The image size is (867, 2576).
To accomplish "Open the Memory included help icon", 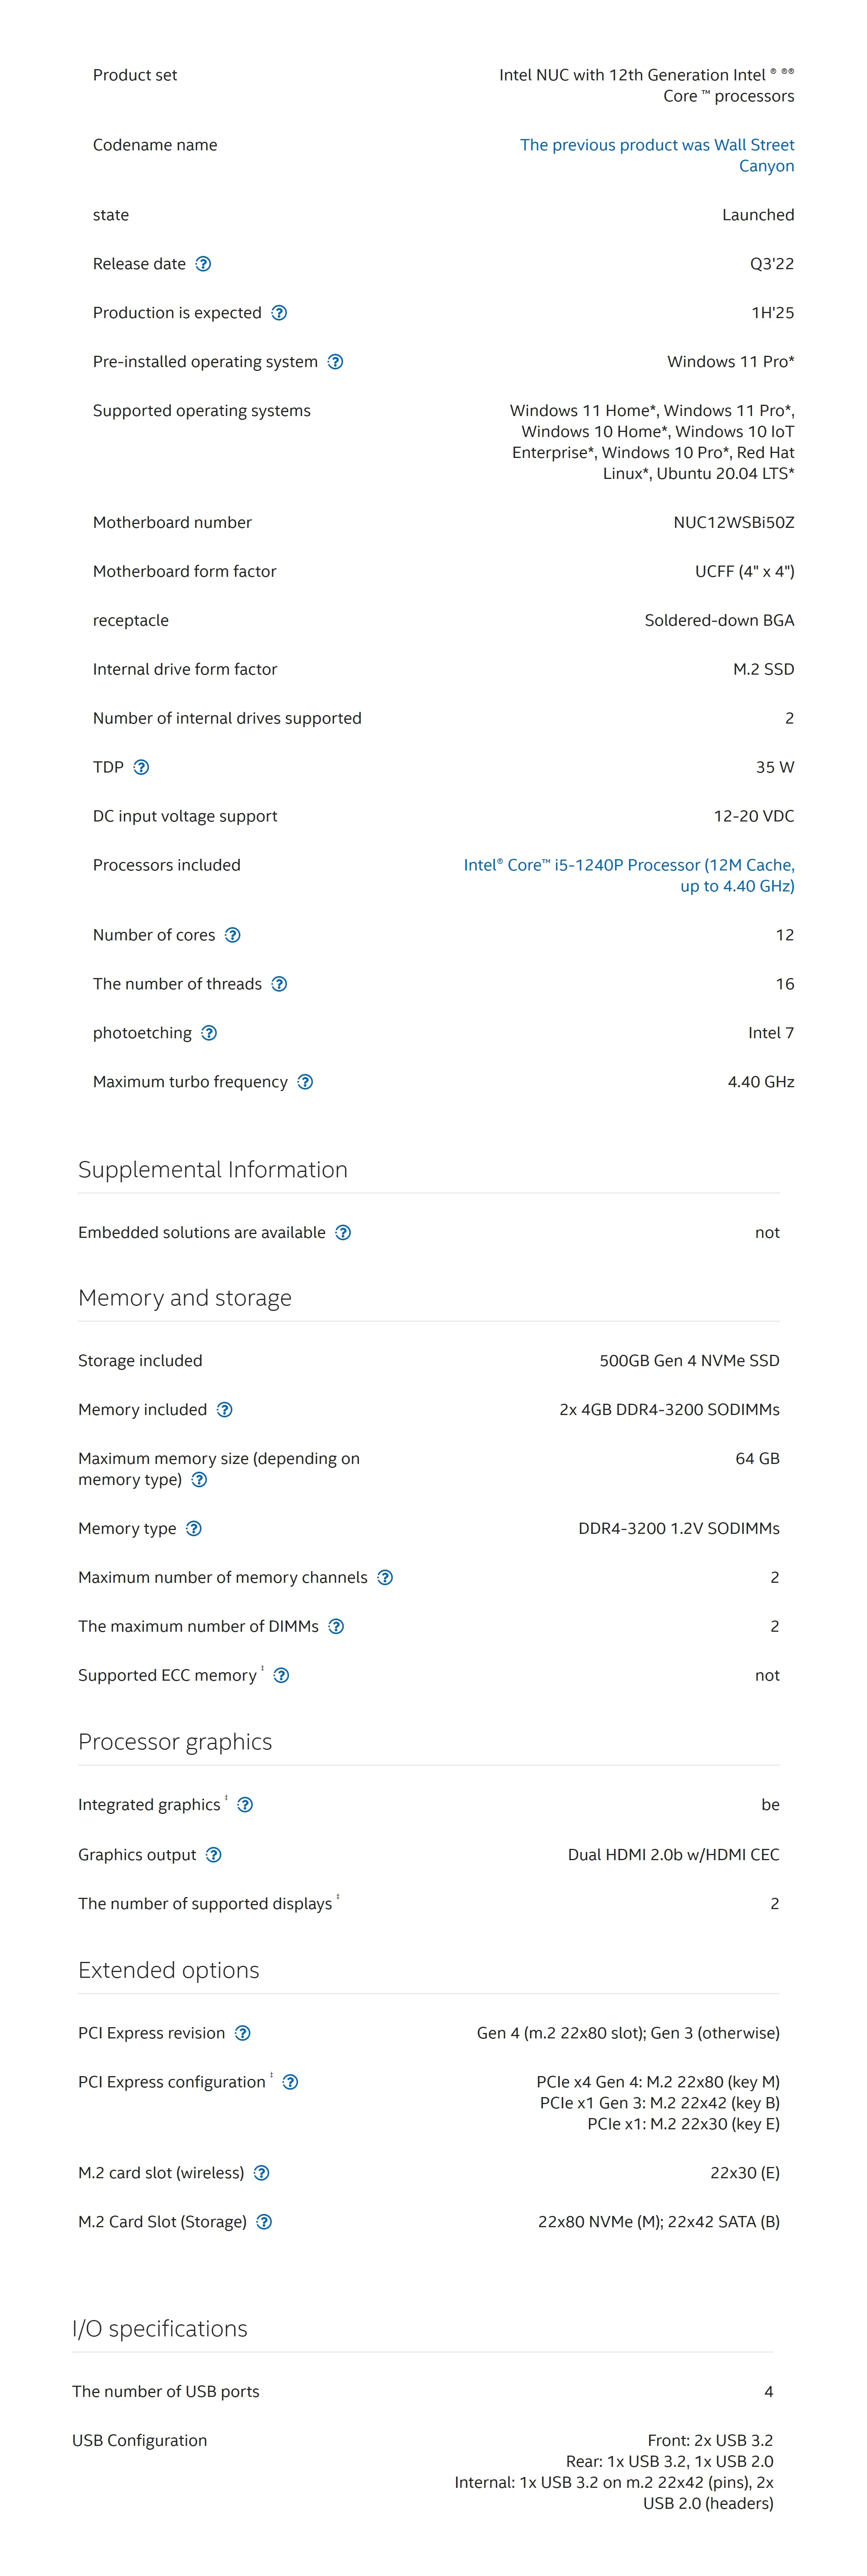I will (x=224, y=1410).
